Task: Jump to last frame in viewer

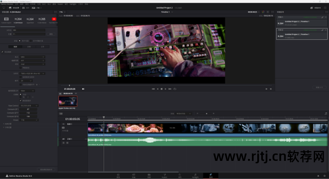Action: (x=170, y=89)
